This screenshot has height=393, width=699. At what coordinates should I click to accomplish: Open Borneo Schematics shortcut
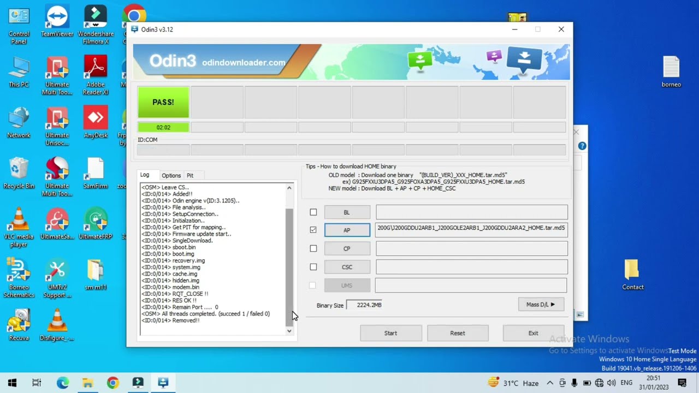click(x=19, y=278)
